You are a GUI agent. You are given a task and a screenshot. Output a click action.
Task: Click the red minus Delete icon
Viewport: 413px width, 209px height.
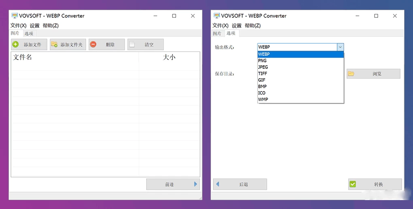click(x=93, y=44)
